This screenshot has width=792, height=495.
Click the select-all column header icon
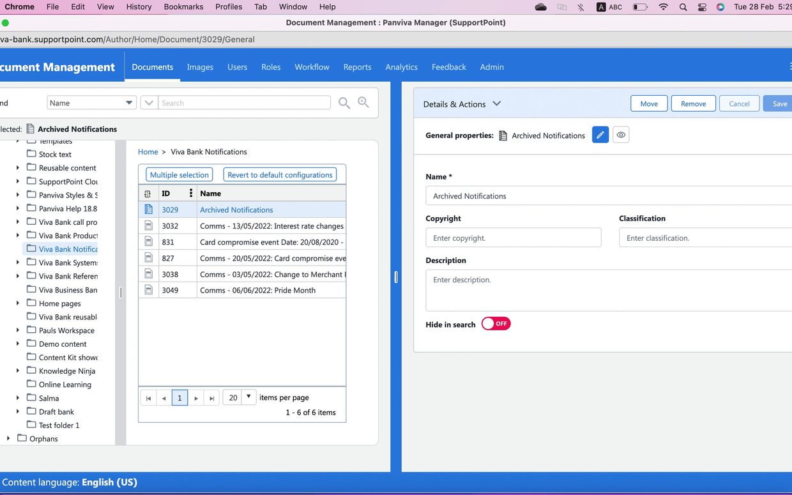(148, 194)
